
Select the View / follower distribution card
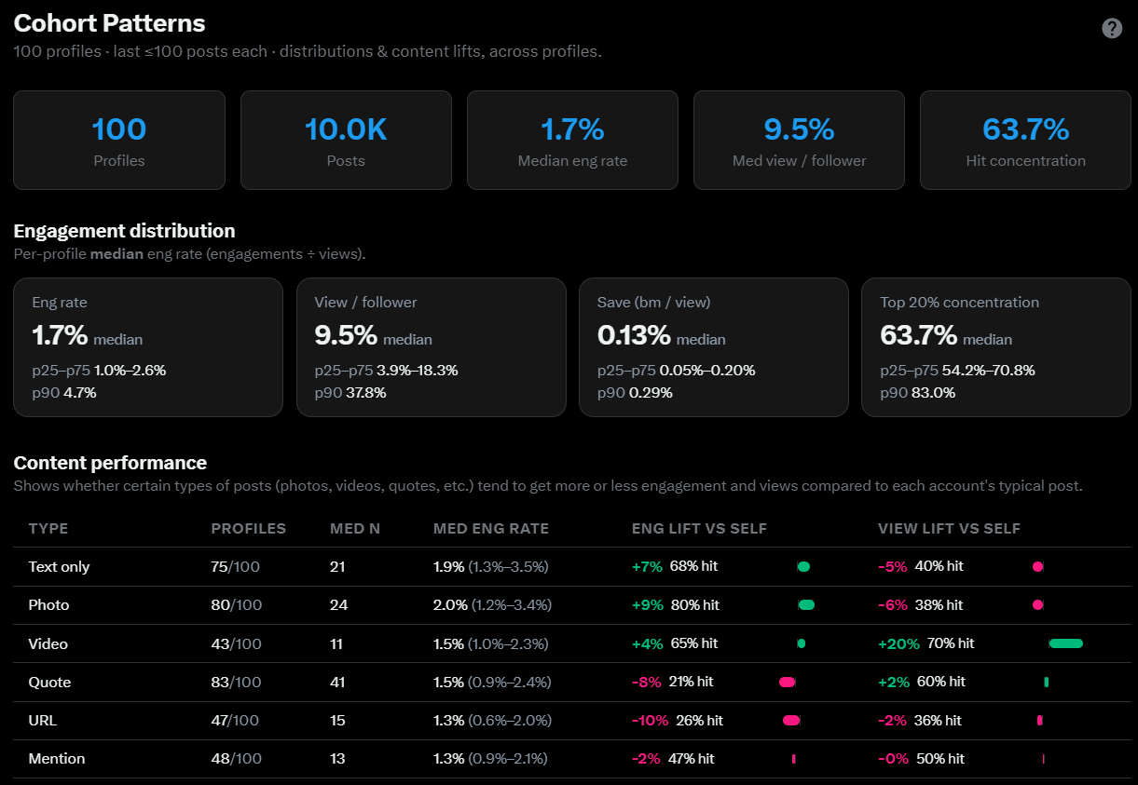click(431, 347)
